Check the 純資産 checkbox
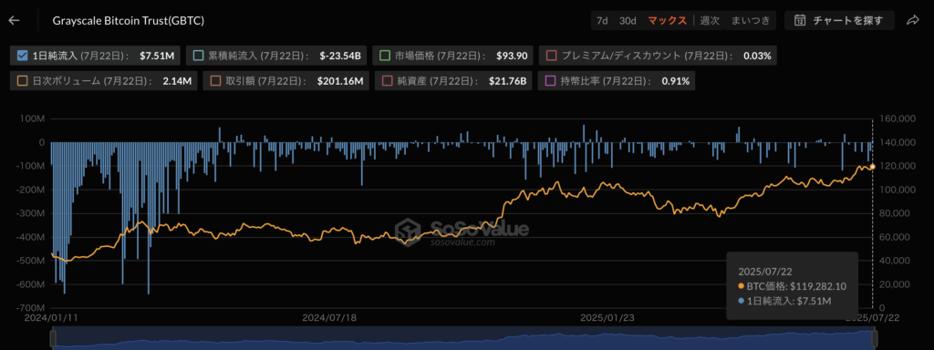This screenshot has width=934, height=350. click(387, 81)
